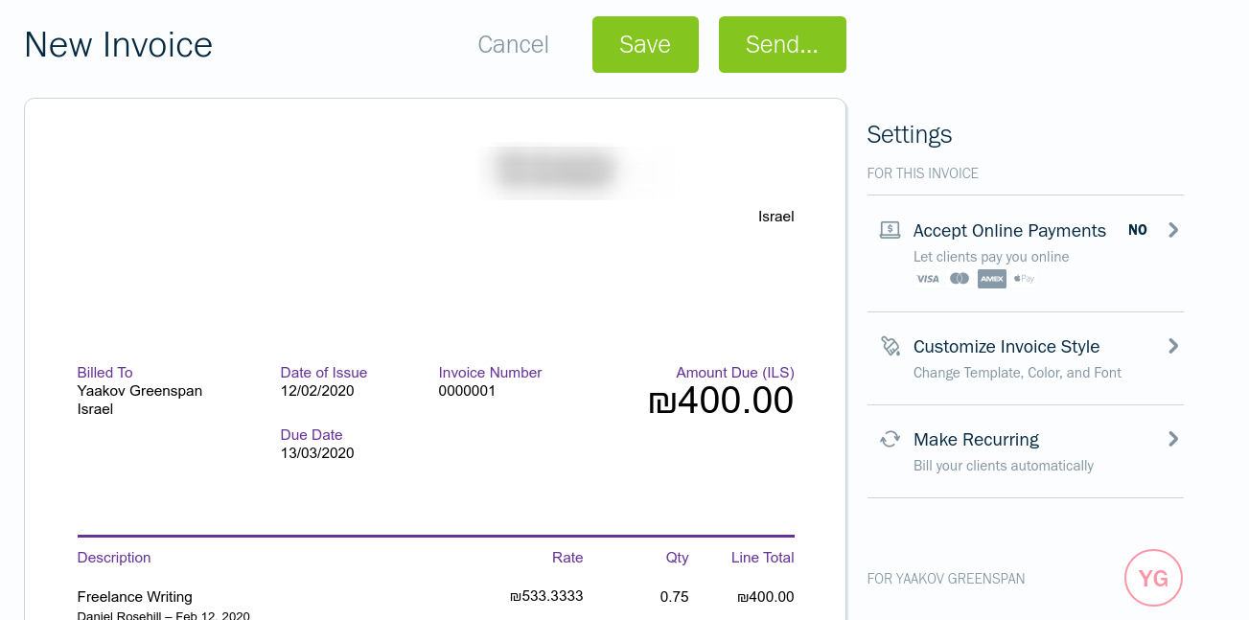The image size is (1249, 620).
Task: Click the Visa card icon
Action: tap(927, 279)
